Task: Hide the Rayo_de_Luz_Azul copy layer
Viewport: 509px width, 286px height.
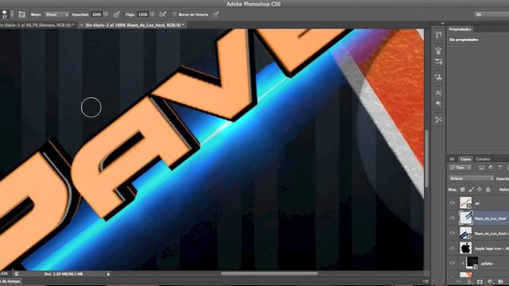Action: pyautogui.click(x=453, y=233)
